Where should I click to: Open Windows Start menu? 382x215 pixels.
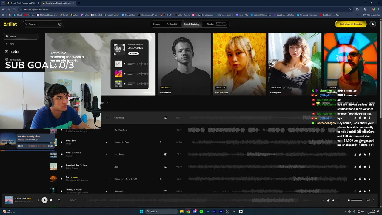(x=141, y=211)
